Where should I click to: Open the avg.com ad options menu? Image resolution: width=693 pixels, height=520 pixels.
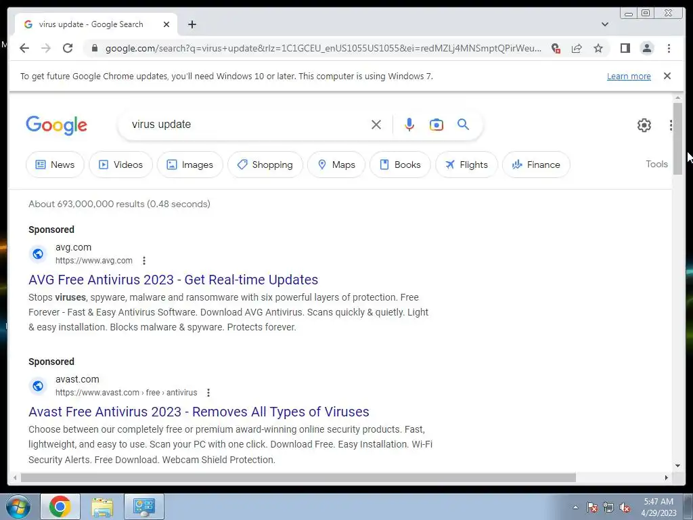[144, 261]
